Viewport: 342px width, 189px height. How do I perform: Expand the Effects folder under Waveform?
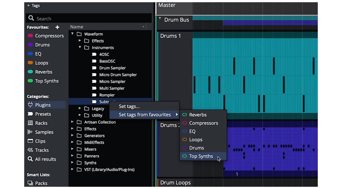click(x=80, y=40)
